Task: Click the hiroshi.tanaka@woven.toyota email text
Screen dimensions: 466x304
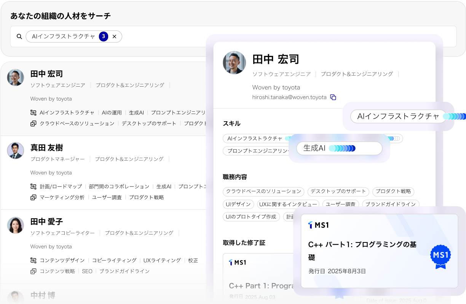Action: click(289, 97)
